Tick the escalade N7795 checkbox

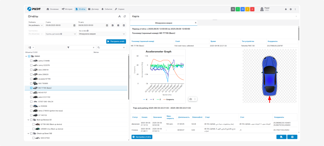pyautogui.click(x=31, y=79)
